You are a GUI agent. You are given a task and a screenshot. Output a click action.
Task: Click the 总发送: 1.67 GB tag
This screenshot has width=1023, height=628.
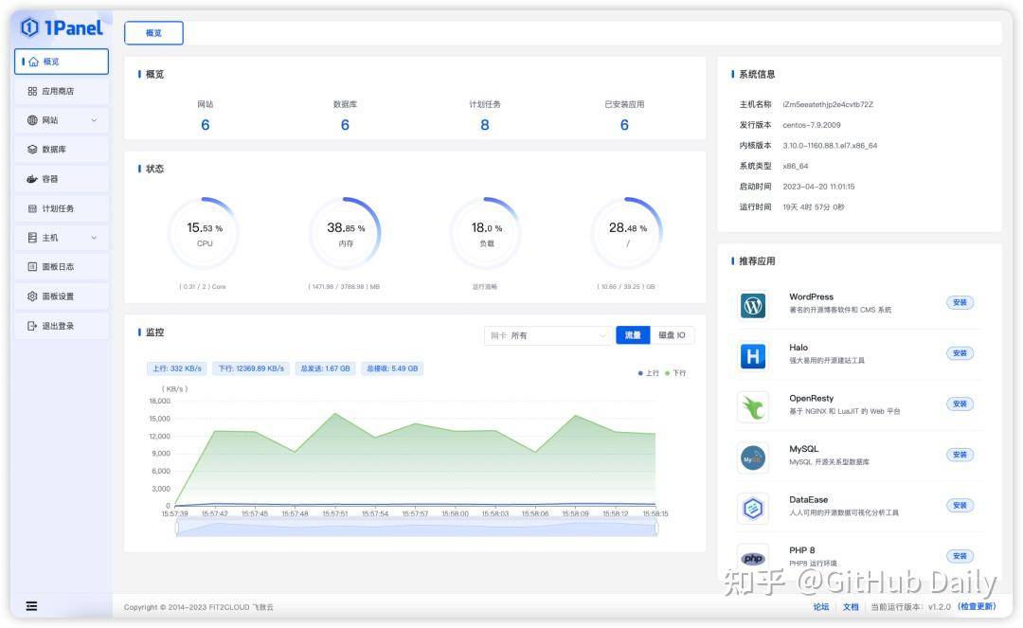(x=325, y=368)
